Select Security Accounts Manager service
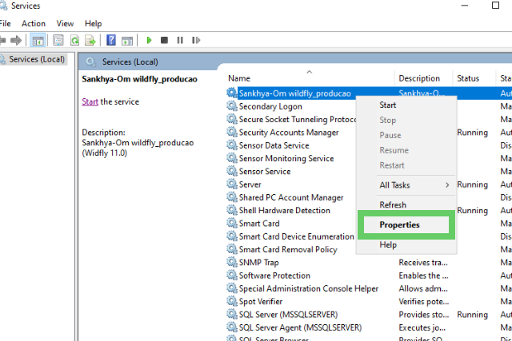The height and width of the screenshot is (341, 512). 289,133
